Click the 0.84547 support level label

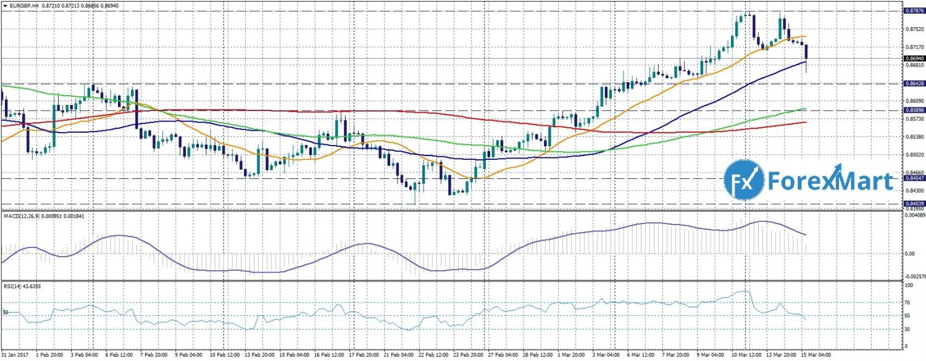coord(914,178)
